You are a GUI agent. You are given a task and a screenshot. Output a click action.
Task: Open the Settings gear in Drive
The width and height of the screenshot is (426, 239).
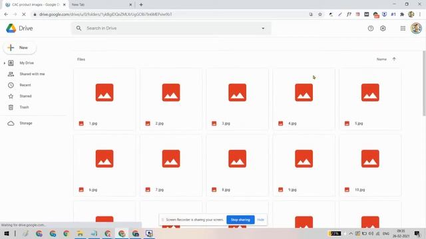[x=383, y=28]
